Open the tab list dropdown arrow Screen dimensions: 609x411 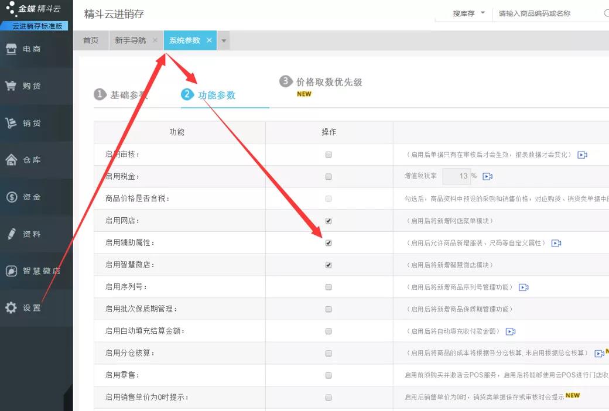click(x=224, y=40)
